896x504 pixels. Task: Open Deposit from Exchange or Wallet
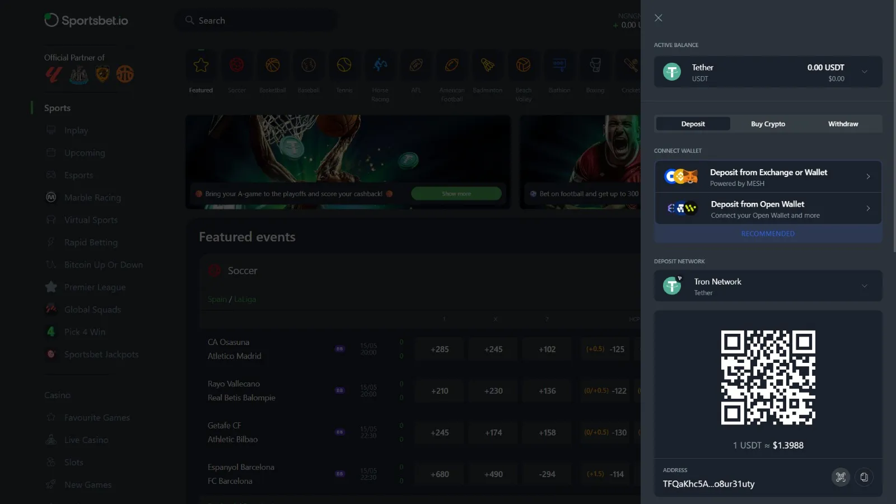768,177
